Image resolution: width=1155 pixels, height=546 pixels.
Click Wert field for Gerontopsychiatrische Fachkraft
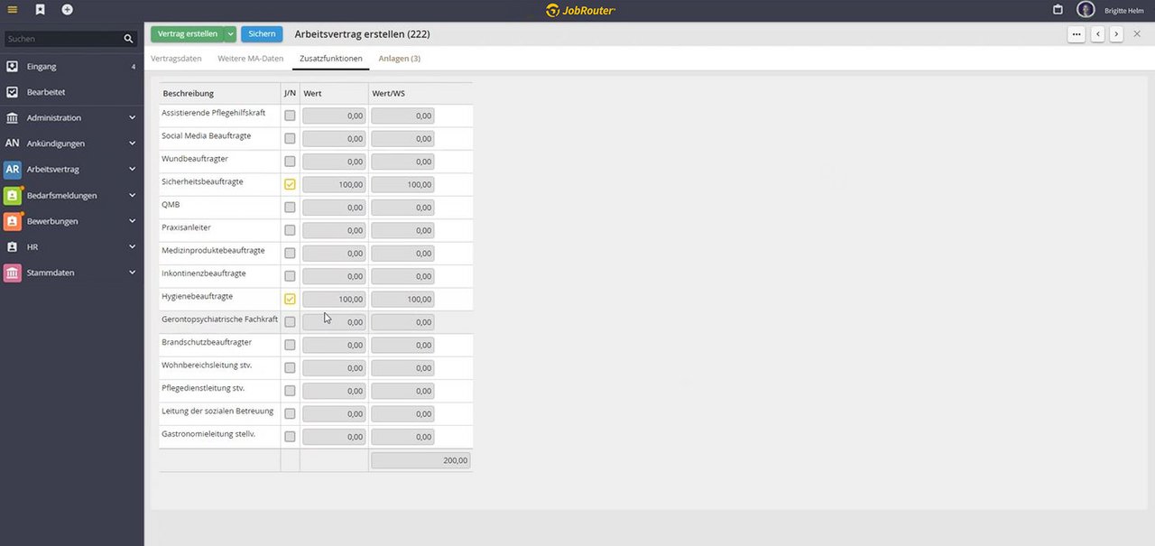click(334, 322)
